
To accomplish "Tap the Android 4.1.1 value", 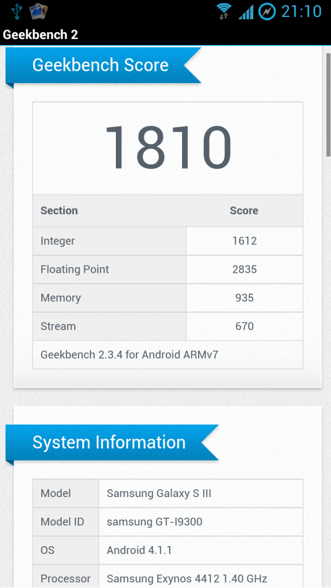I will [x=201, y=550].
